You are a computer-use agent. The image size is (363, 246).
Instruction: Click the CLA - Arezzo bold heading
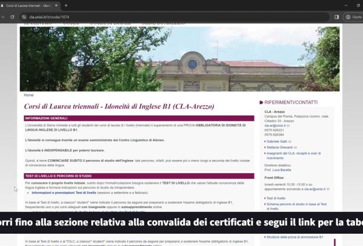[274, 112]
